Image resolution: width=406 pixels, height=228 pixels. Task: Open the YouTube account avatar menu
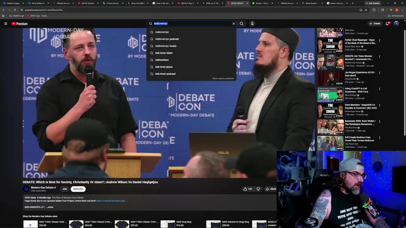tap(396, 23)
